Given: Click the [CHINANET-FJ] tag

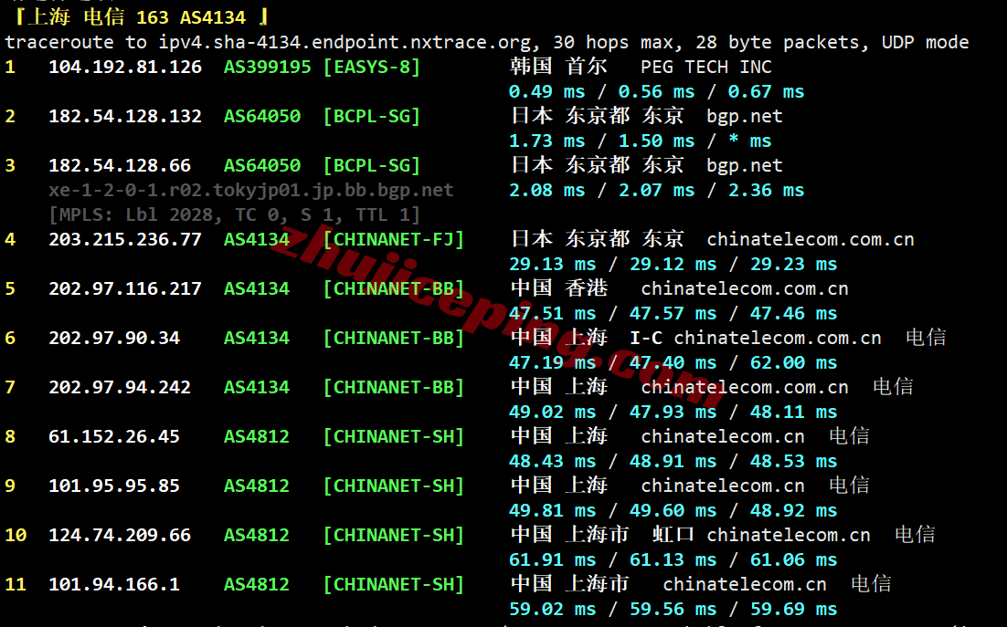Looking at the screenshot, I should coord(394,239).
